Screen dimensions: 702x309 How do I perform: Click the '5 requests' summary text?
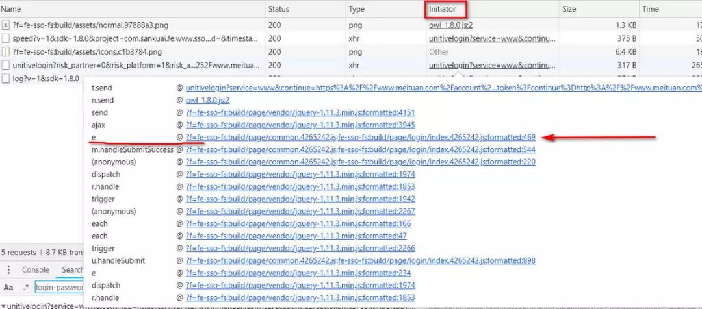coord(18,253)
